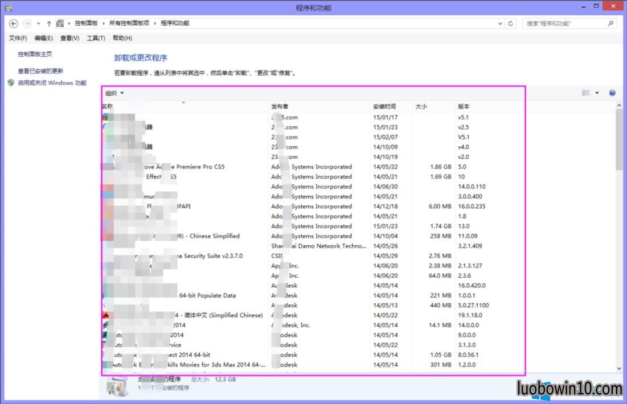The width and height of the screenshot is (627, 404).
Task: Select the Skills Movies for 3ds Max row
Action: pyautogui.click(x=313, y=364)
